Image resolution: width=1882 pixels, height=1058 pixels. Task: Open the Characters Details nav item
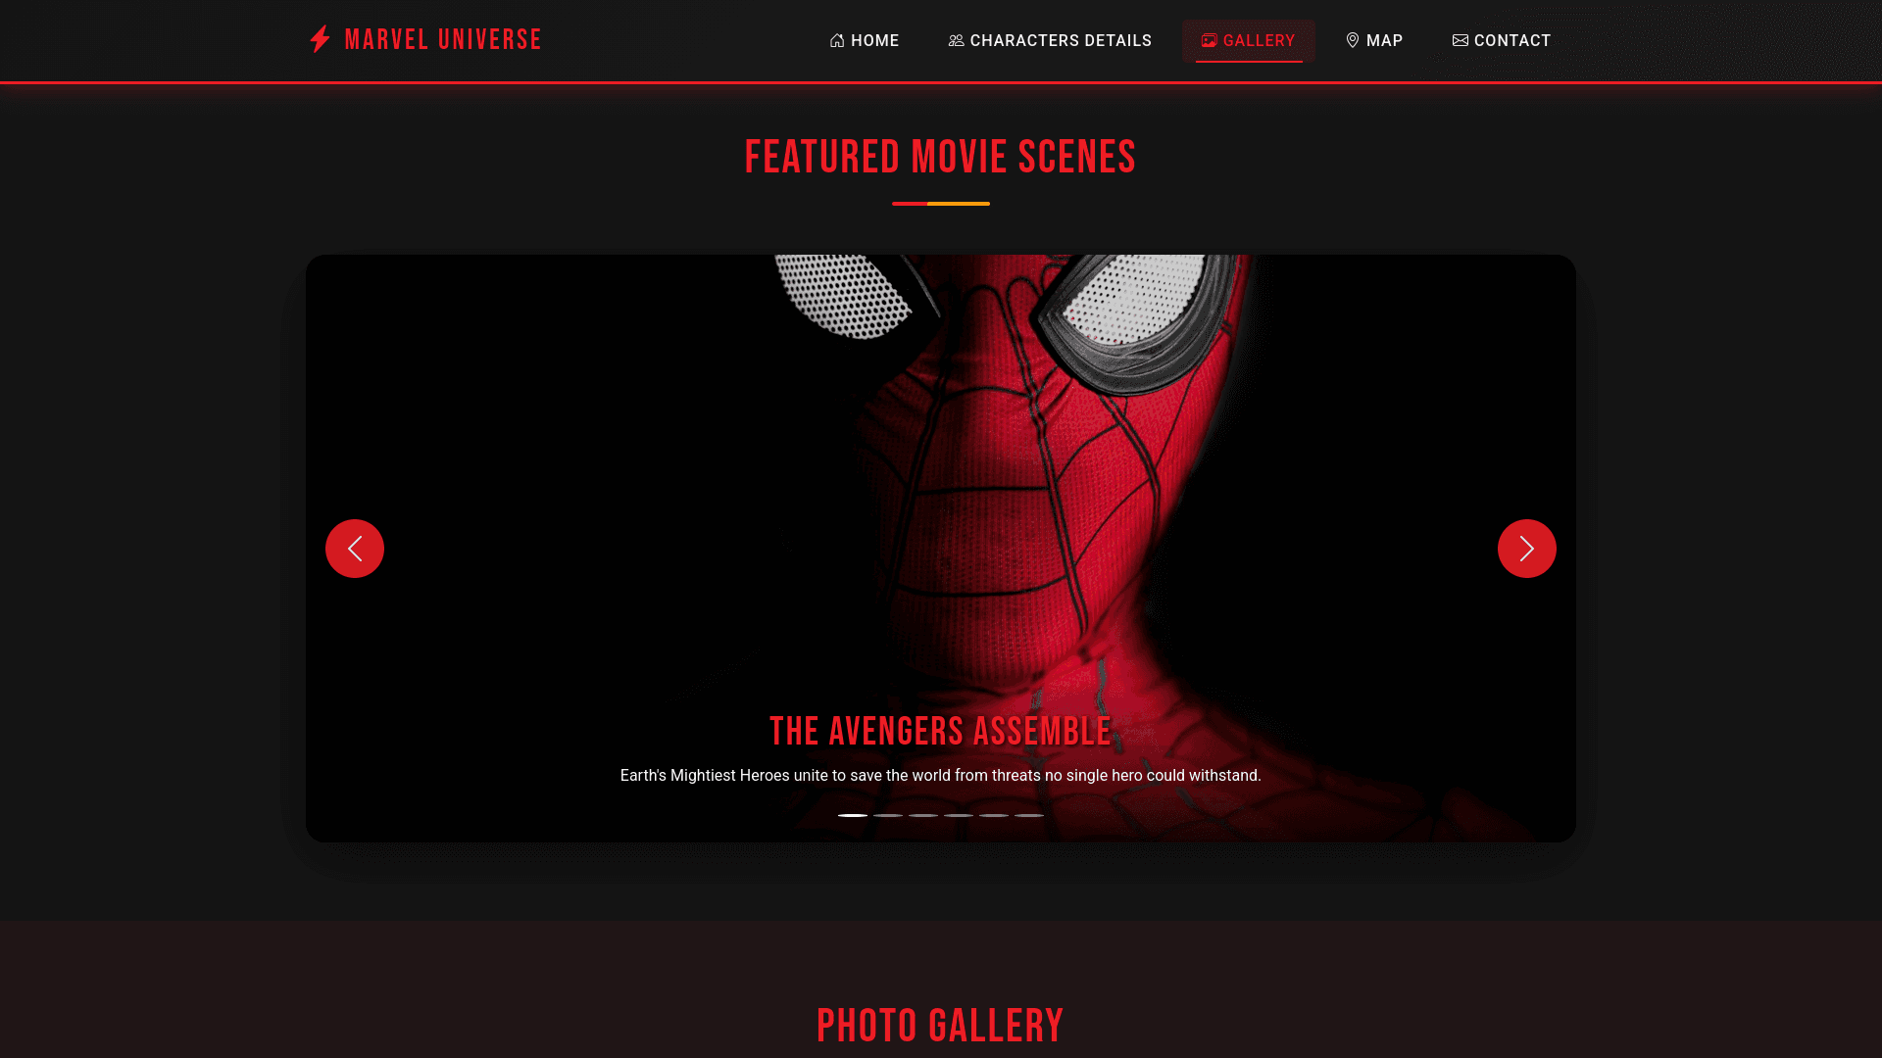tap(1050, 40)
